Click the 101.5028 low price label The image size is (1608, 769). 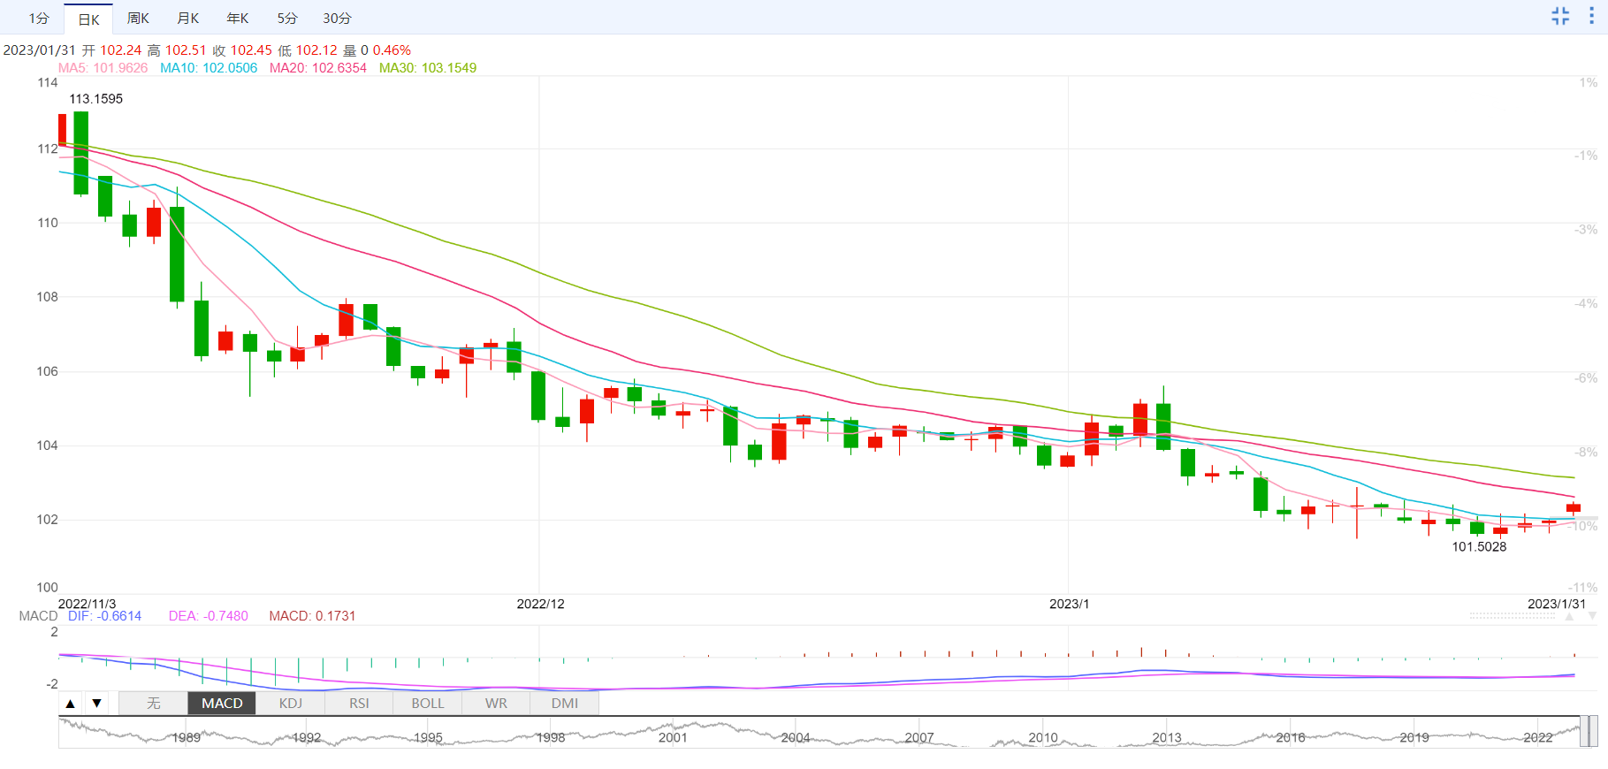1479,547
